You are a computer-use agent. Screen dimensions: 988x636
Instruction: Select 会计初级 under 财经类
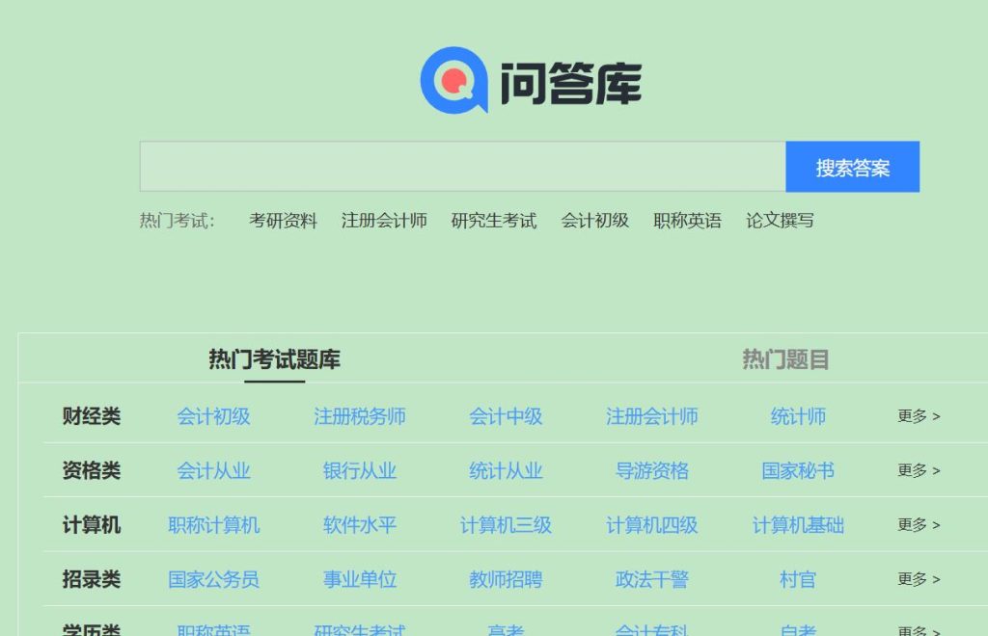pyautogui.click(x=212, y=416)
